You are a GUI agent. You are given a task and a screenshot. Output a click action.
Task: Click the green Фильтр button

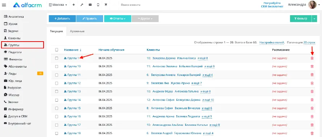coord(301,18)
